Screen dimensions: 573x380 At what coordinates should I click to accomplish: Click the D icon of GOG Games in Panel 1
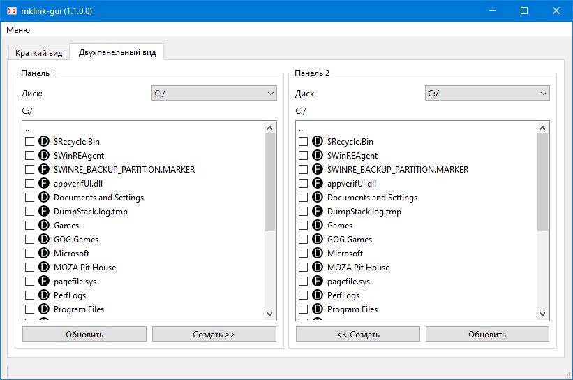44,239
